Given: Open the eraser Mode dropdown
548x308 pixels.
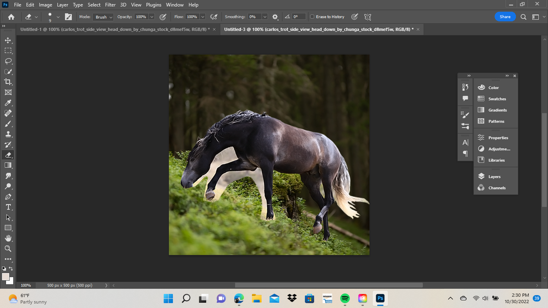Looking at the screenshot, I should 103,17.
